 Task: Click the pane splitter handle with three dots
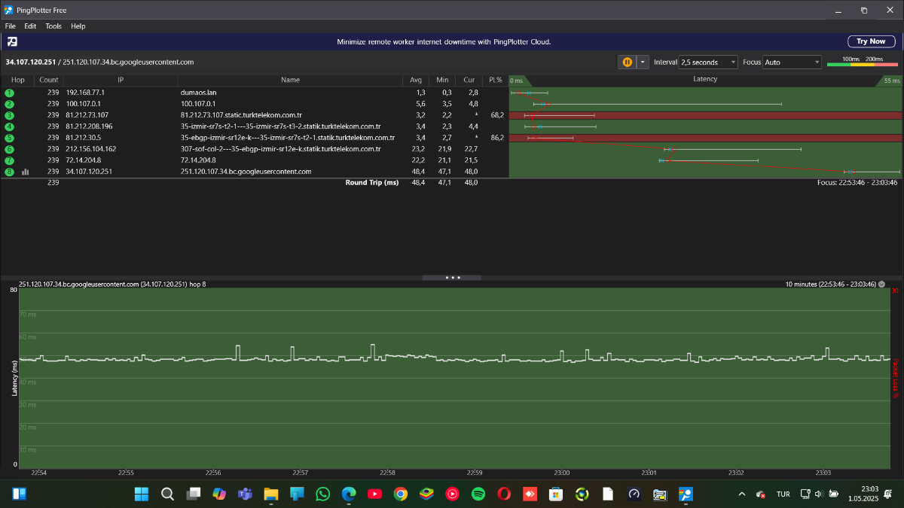(452, 277)
